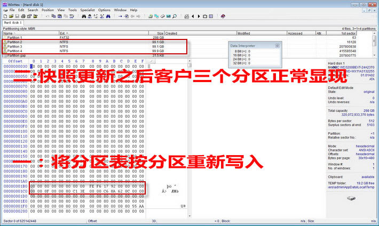Select the Partition gap row
The image size is (379, 226).
pos(179,55)
